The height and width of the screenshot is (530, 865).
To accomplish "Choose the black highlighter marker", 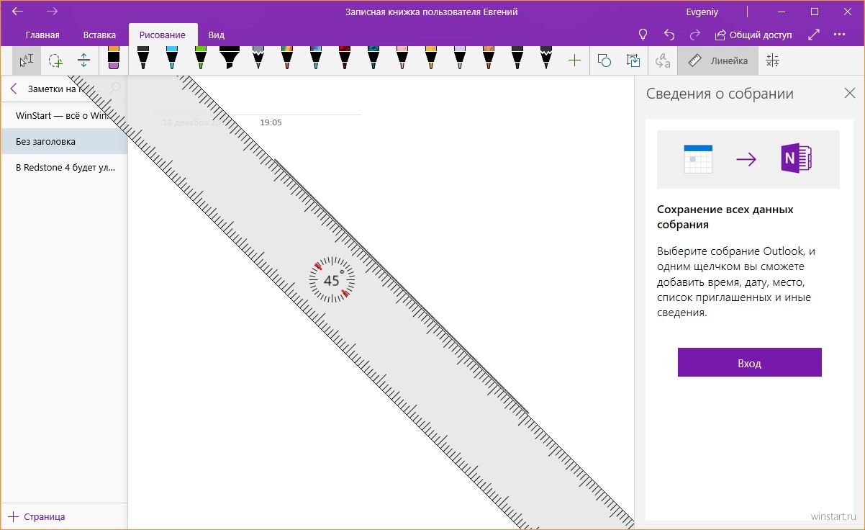I will (x=229, y=58).
